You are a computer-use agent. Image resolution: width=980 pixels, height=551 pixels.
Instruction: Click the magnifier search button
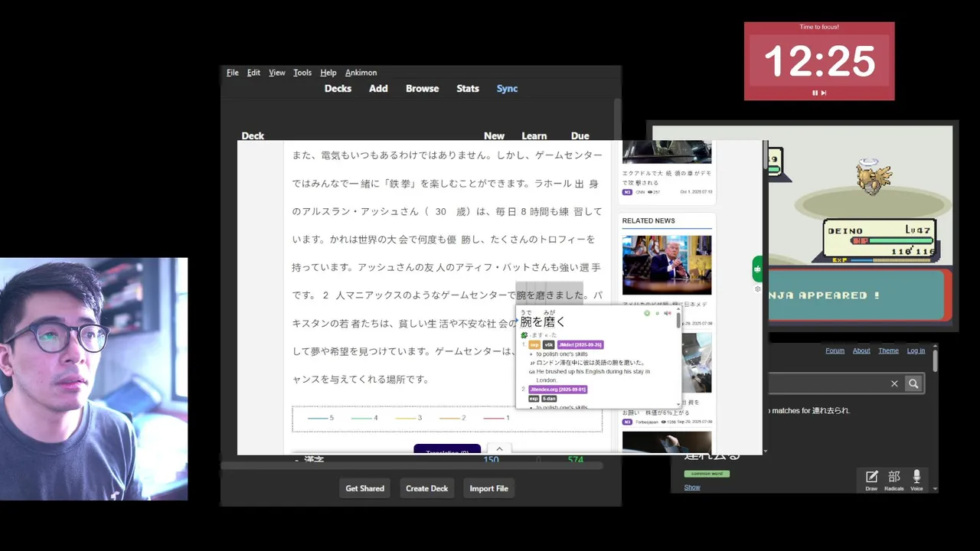tap(913, 383)
